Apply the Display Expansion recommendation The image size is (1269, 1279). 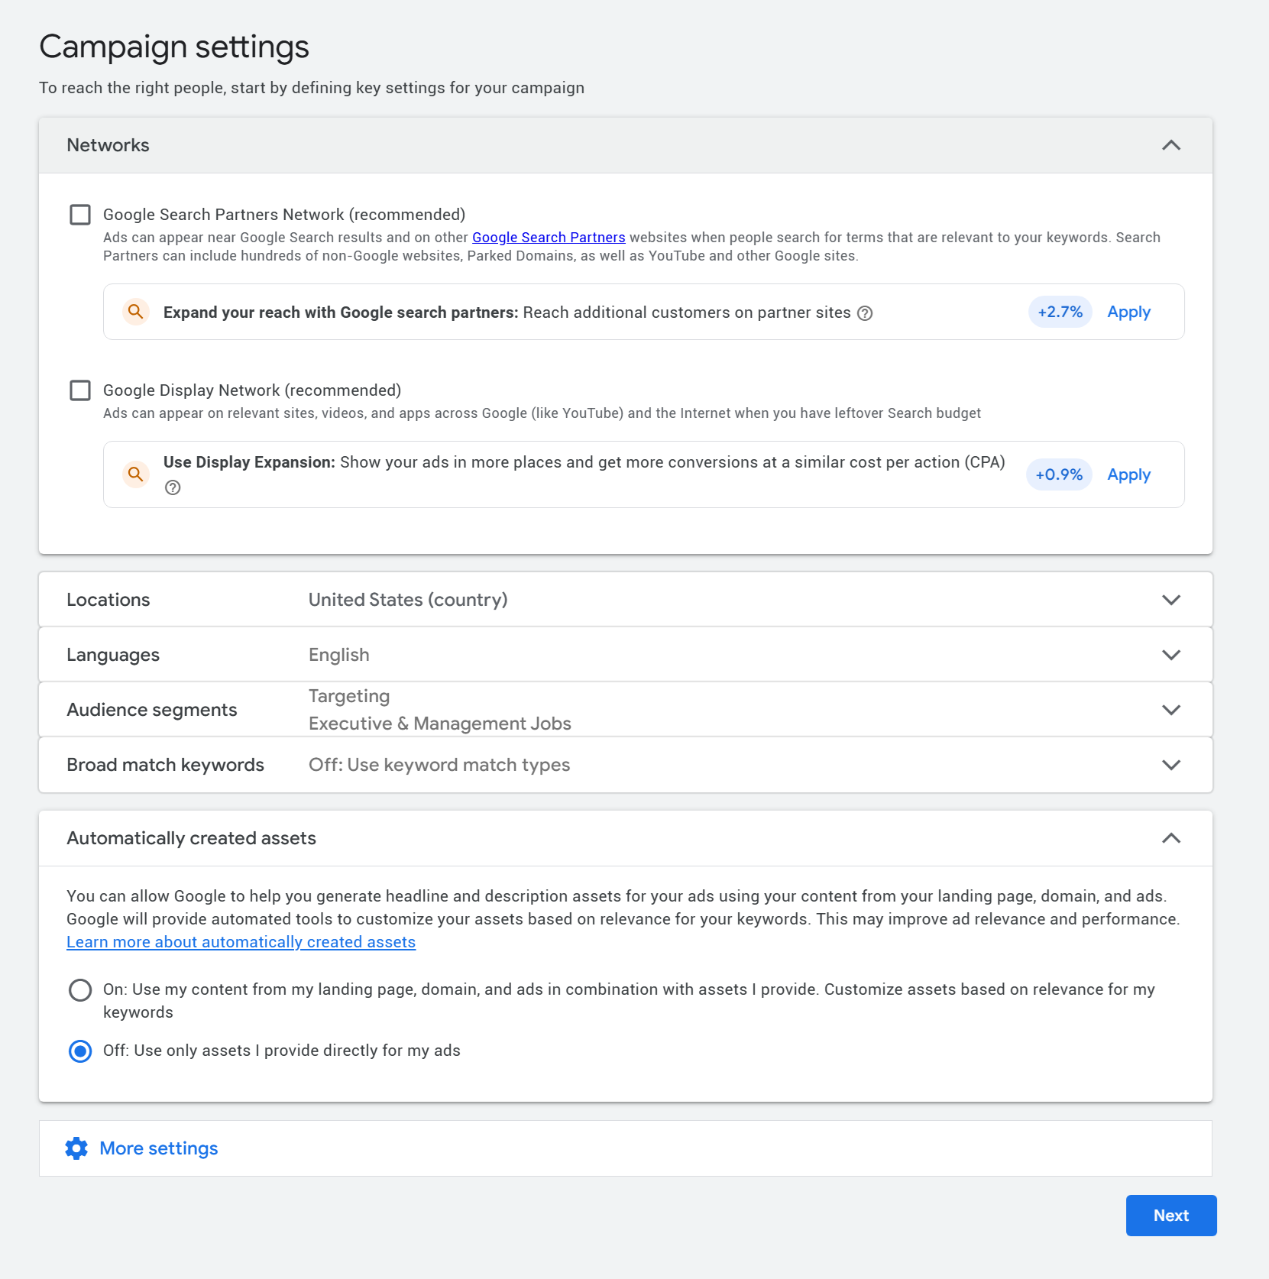point(1128,474)
